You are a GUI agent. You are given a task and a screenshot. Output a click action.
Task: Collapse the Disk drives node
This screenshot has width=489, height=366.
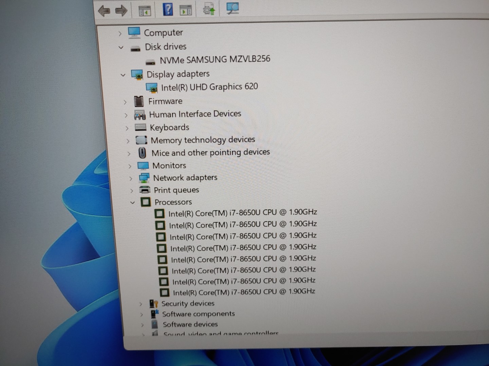121,47
